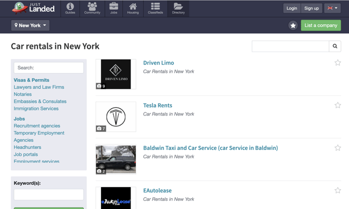Open Immigration Services category
The width and height of the screenshot is (349, 209).
pyautogui.click(x=36, y=109)
